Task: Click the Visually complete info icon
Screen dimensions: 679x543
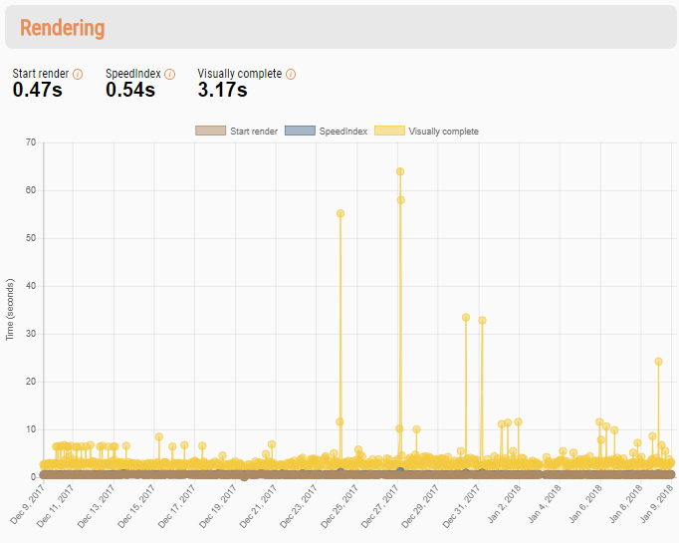Action: [x=291, y=74]
